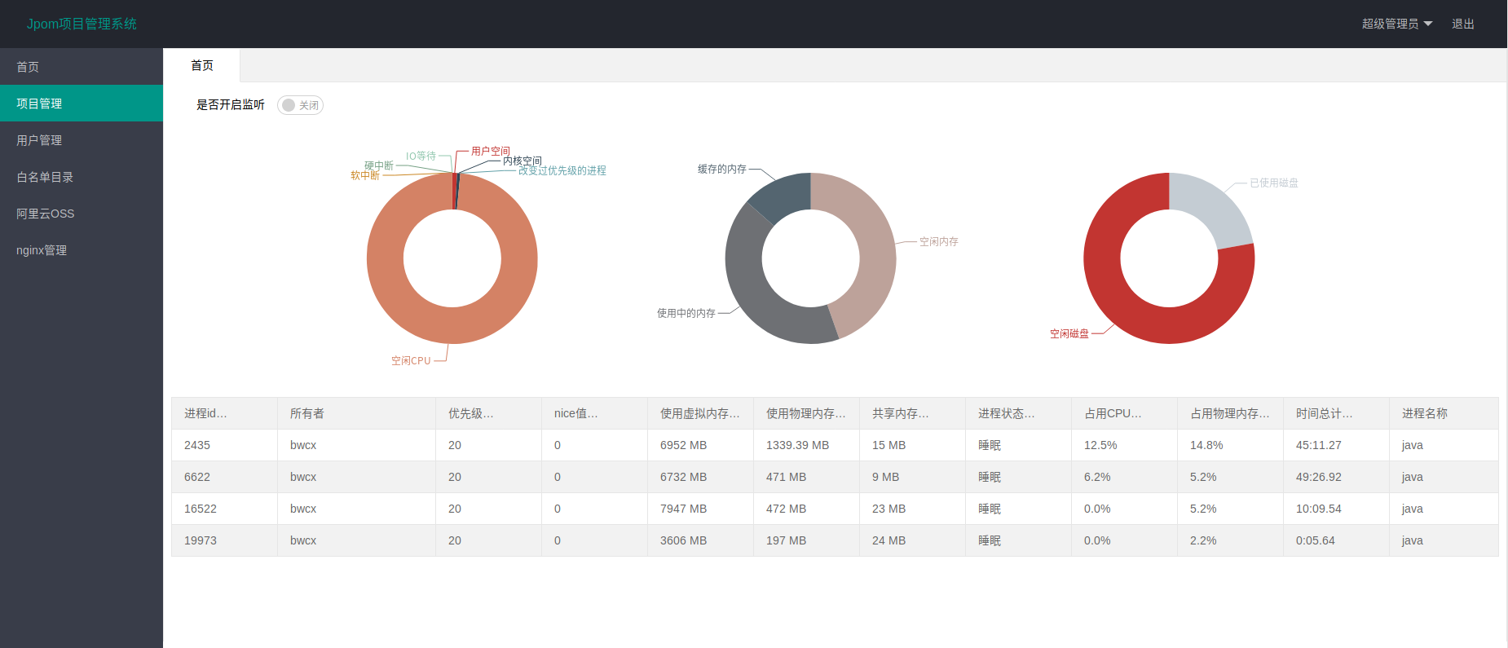Image resolution: width=1508 pixels, height=648 pixels.
Task: Click the 改变过优先级的进程 label
Action: 562,170
